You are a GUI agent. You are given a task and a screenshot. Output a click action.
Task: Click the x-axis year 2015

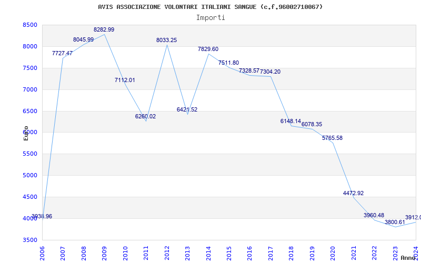click(x=229, y=254)
